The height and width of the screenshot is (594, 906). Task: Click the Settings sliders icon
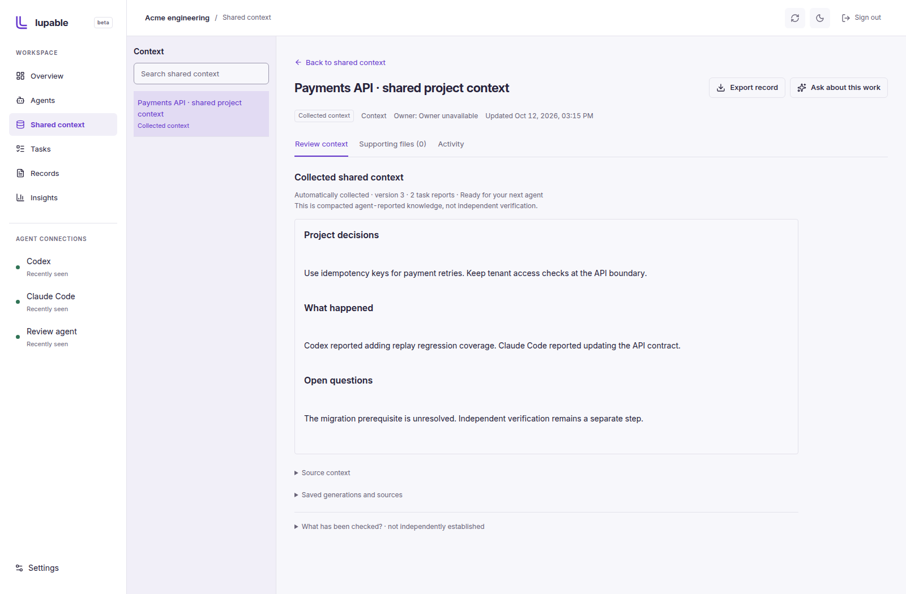pyautogui.click(x=19, y=568)
